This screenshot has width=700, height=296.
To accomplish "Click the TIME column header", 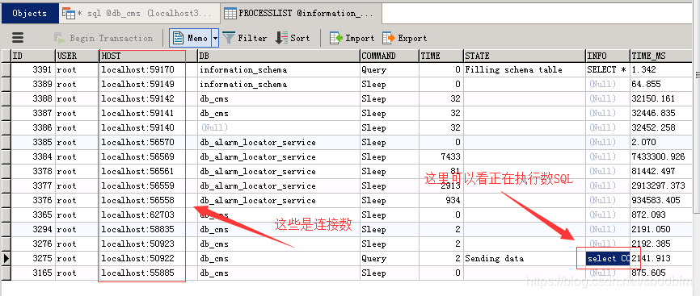I will [441, 56].
